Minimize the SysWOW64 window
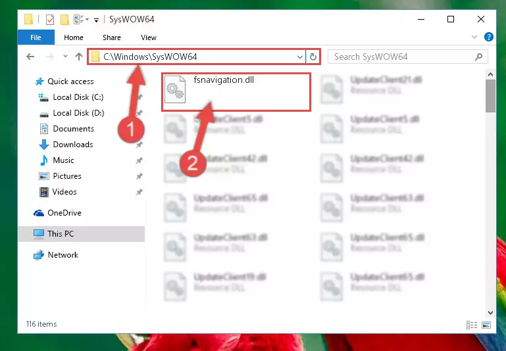Image resolution: width=506 pixels, height=351 pixels. point(421,19)
